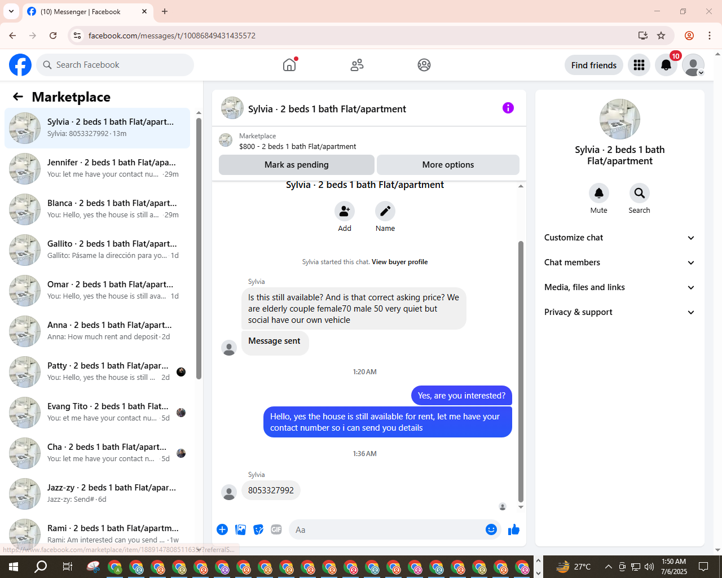Open the conversation information icon
Image resolution: width=722 pixels, height=578 pixels.
tap(508, 108)
